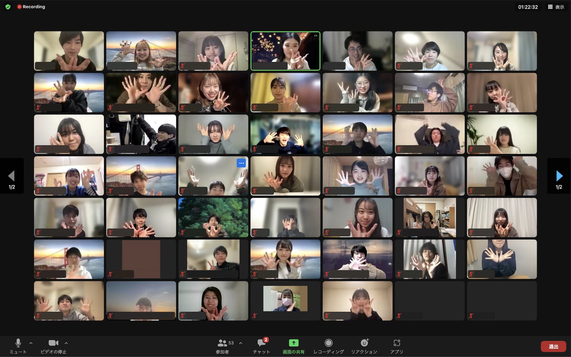Expand the caret next to participants count
Screen dimensions: 571x357
[241, 343]
